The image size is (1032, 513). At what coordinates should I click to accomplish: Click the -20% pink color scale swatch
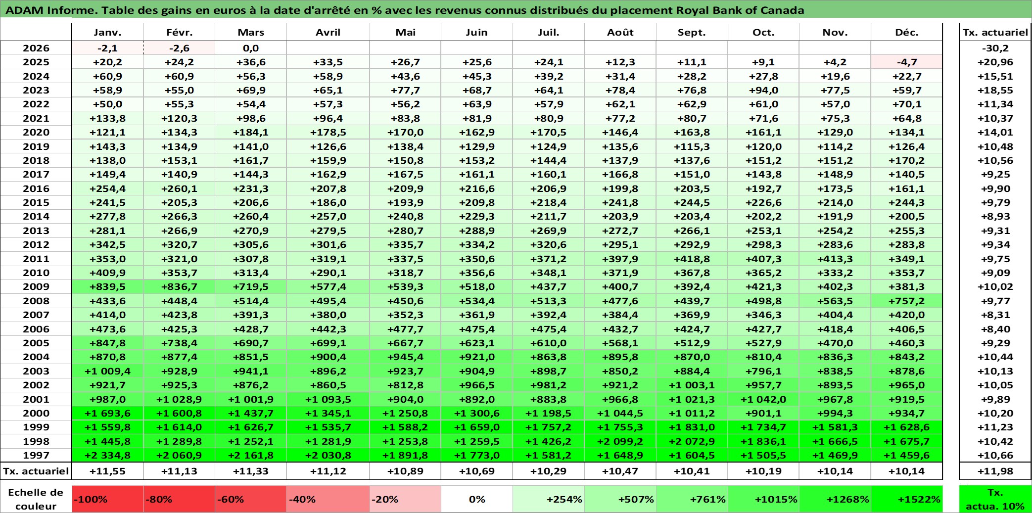point(406,499)
